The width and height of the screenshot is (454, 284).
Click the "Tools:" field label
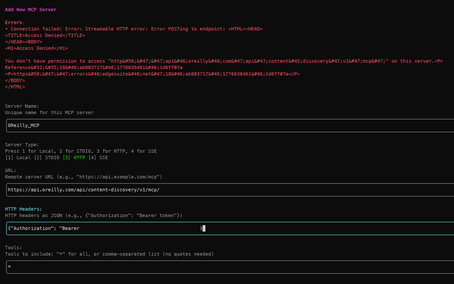(13, 248)
